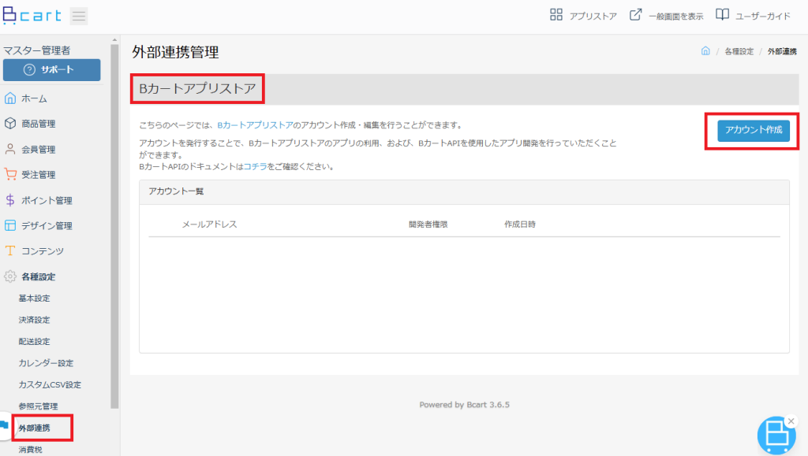The image size is (808, 456).
Task: Open 会員管理 menu item
Action: [x=38, y=150]
